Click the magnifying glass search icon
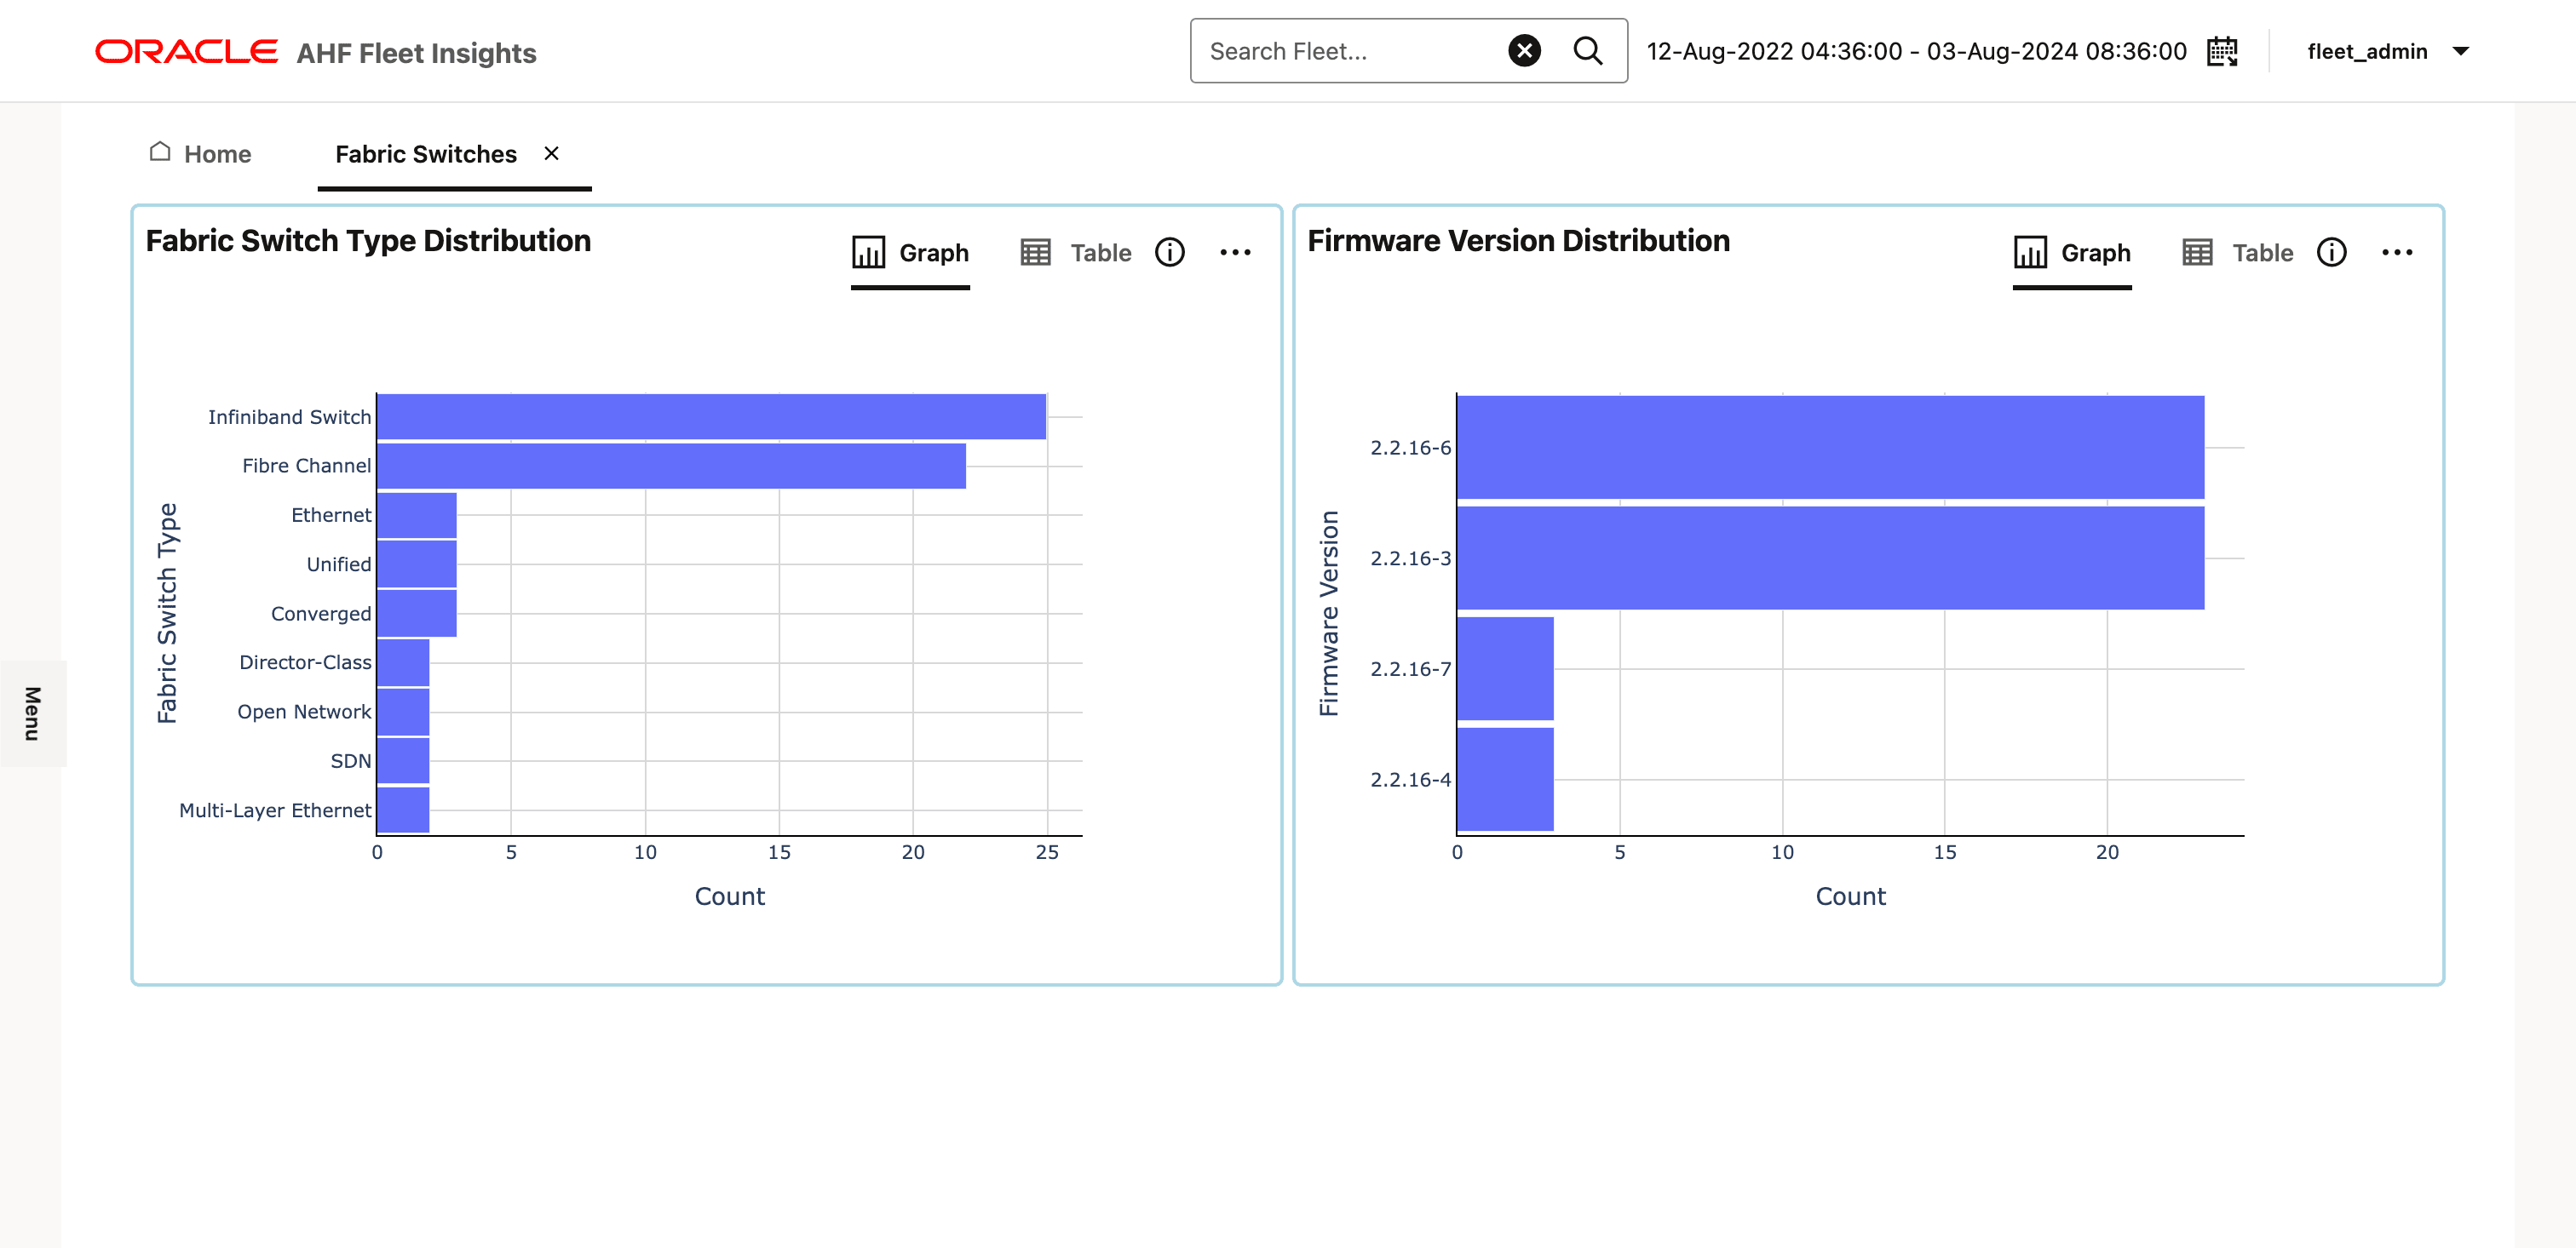2576x1248 pixels. coord(1587,51)
